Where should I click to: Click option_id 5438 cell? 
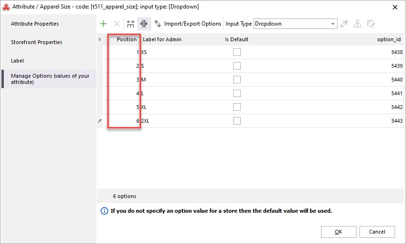tap(397, 52)
